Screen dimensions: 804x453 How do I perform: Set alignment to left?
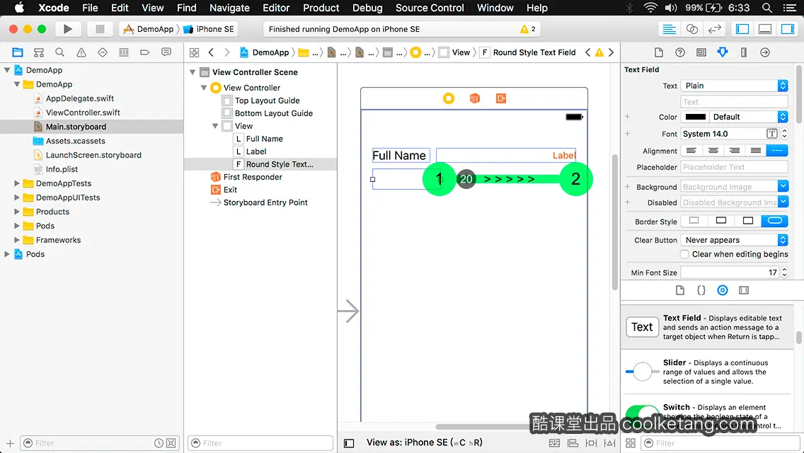(691, 150)
